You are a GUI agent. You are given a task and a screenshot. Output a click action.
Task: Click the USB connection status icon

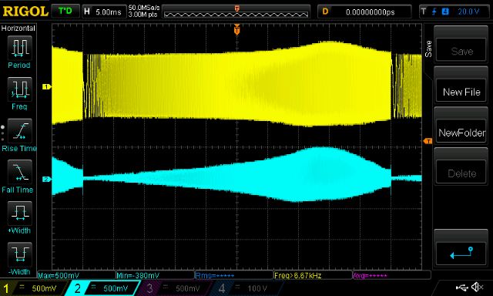[x=461, y=287]
